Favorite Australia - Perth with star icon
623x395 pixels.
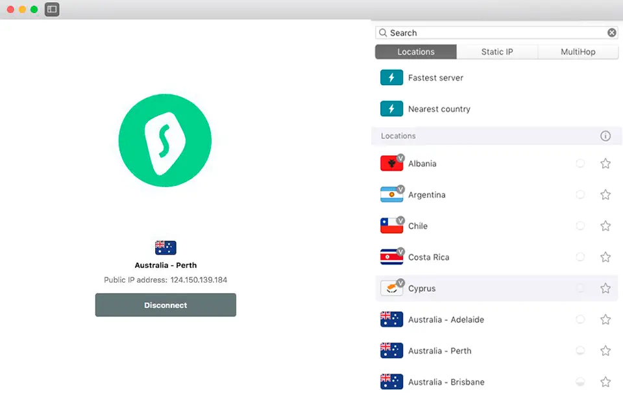[605, 351]
